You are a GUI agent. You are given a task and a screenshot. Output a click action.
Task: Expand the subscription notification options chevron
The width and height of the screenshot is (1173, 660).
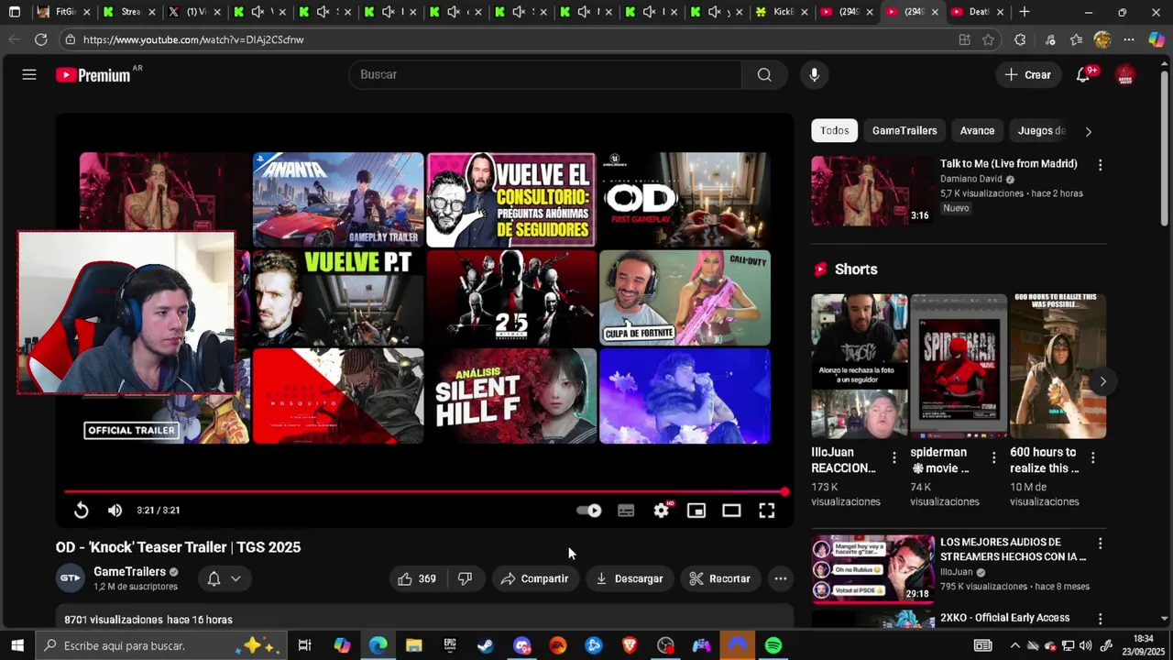(x=236, y=578)
